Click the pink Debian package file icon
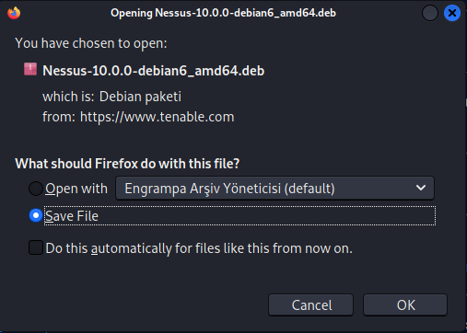467x333 pixels. (x=30, y=69)
